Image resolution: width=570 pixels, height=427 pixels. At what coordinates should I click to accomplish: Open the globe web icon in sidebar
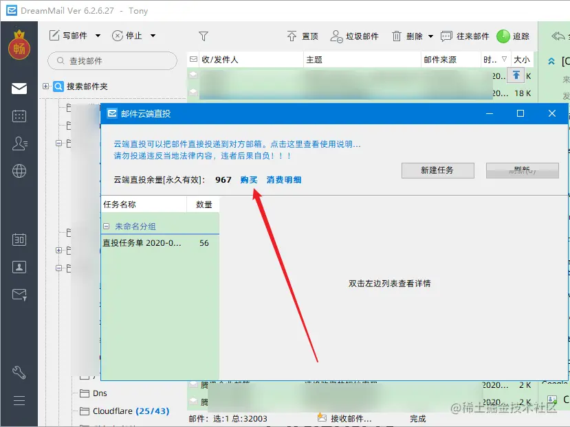[x=19, y=171]
